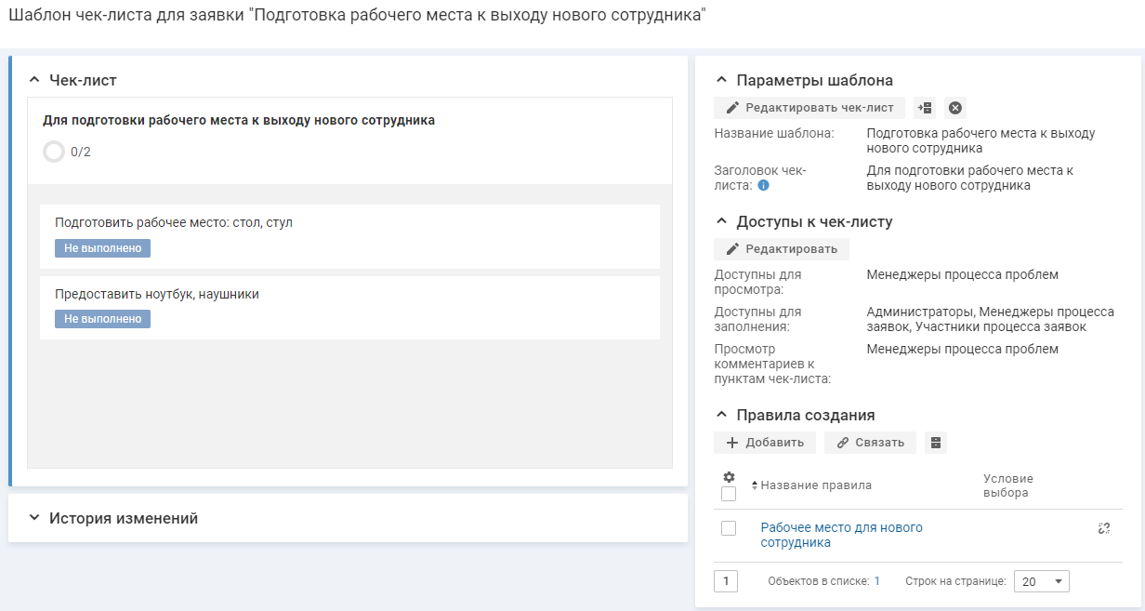
Task: Open table settings gear icon in rules list
Action: (x=730, y=477)
